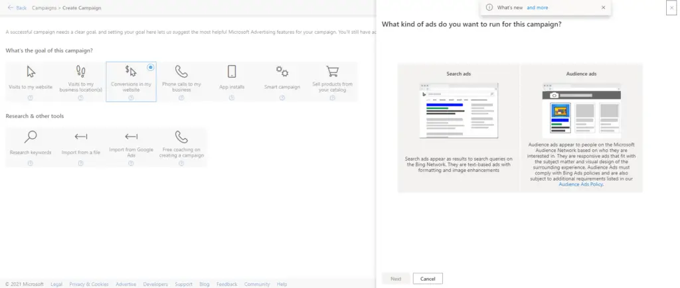Open help tooltip under Phone calls to business

[x=181, y=98]
